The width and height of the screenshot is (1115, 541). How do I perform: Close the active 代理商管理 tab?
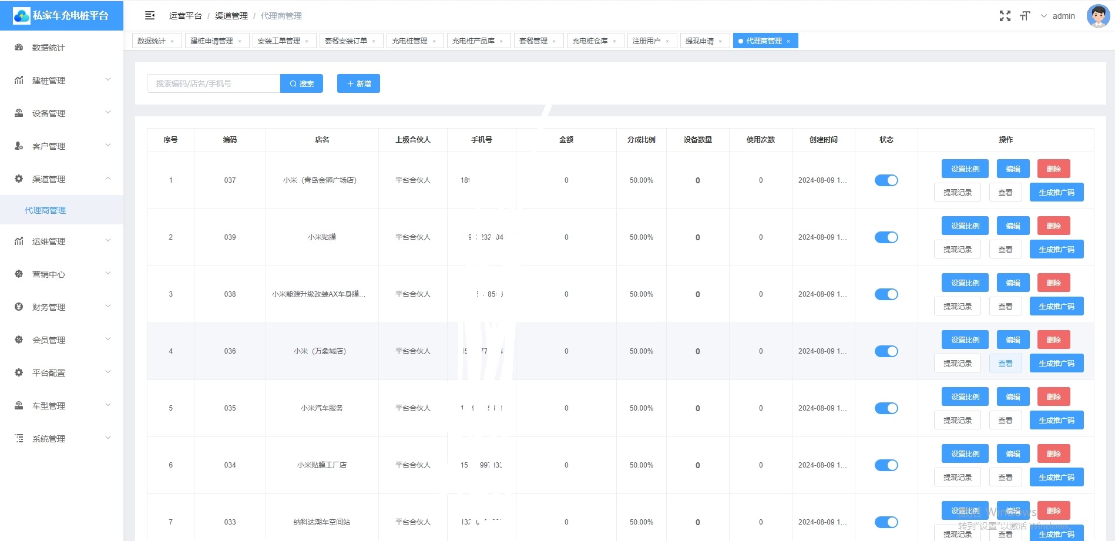point(788,41)
